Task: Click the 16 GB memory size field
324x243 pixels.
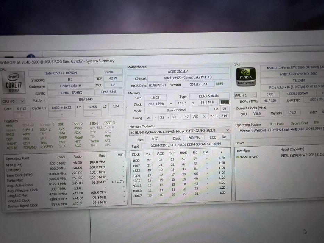Action: [155, 98]
